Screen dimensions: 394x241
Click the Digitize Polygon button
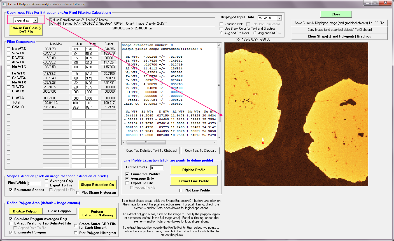tap(26, 211)
